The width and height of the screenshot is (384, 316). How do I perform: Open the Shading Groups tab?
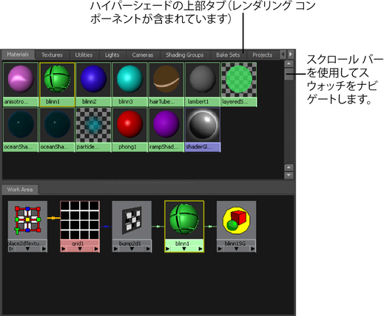click(x=185, y=55)
